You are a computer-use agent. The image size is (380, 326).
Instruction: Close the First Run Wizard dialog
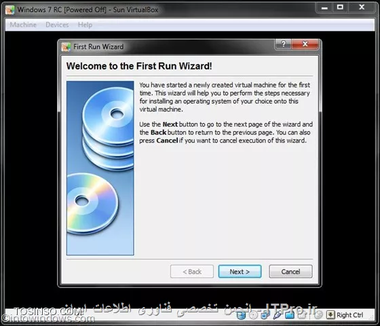click(x=305, y=44)
